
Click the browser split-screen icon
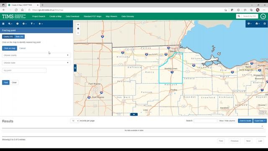click(232, 10)
